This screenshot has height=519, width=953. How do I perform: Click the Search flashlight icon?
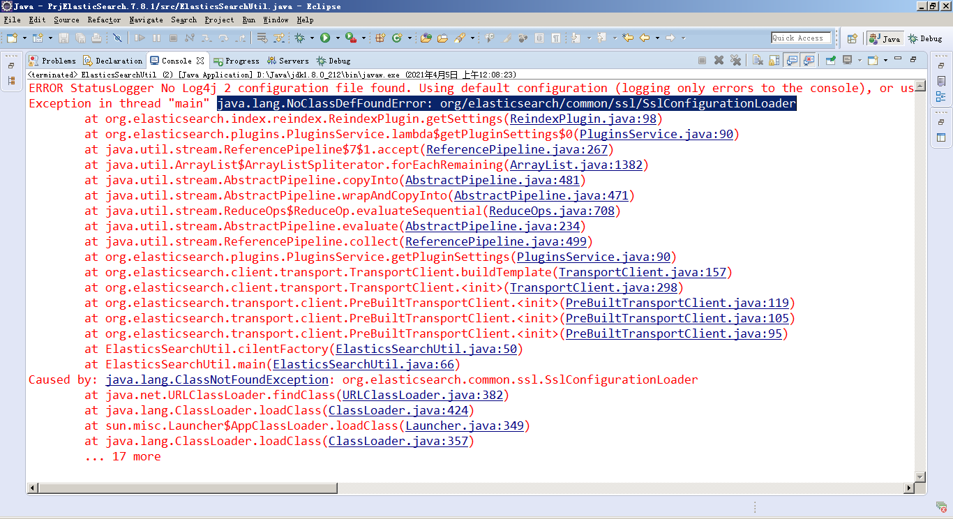[x=459, y=38]
